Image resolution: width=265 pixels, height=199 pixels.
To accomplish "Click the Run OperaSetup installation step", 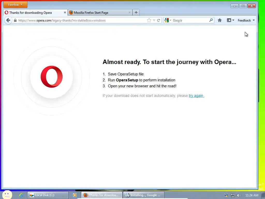I will tap(142, 80).
